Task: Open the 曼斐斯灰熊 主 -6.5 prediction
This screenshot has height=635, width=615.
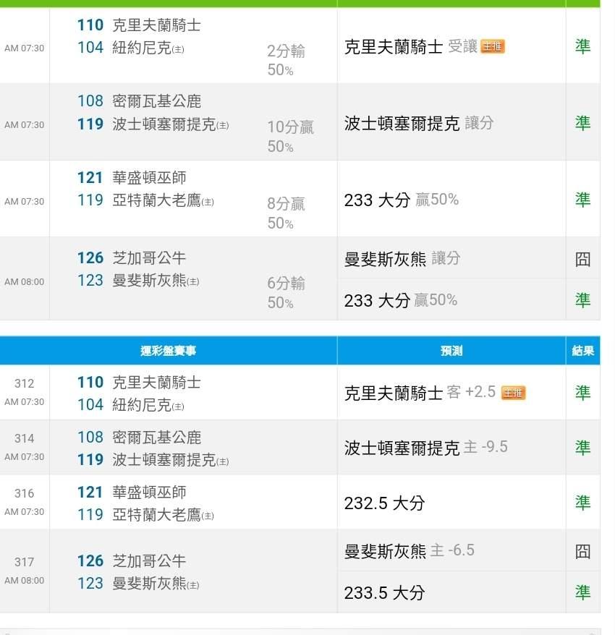Action: 409,551
